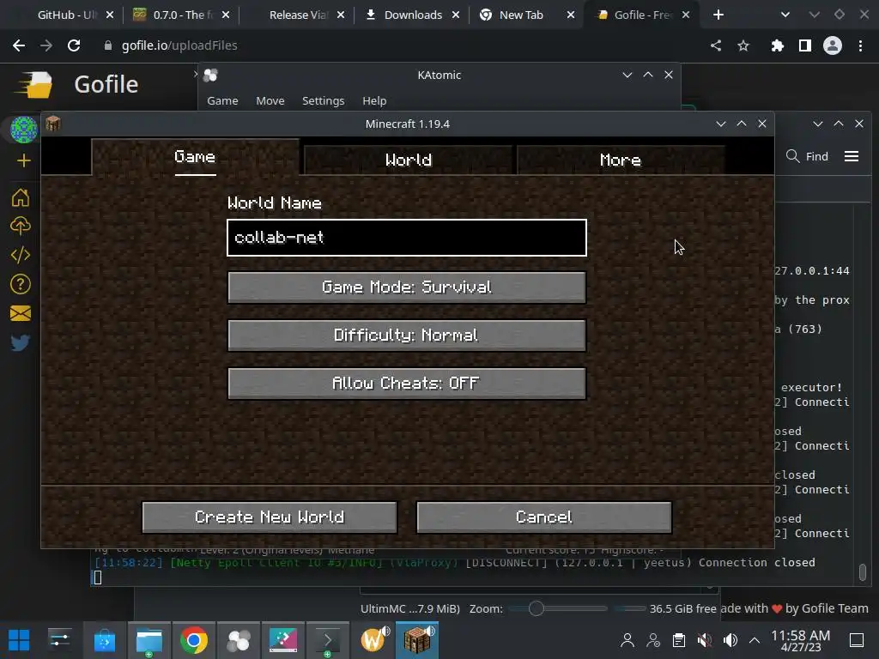Click Find in the background window
The width and height of the screenshot is (879, 659).
(x=807, y=156)
